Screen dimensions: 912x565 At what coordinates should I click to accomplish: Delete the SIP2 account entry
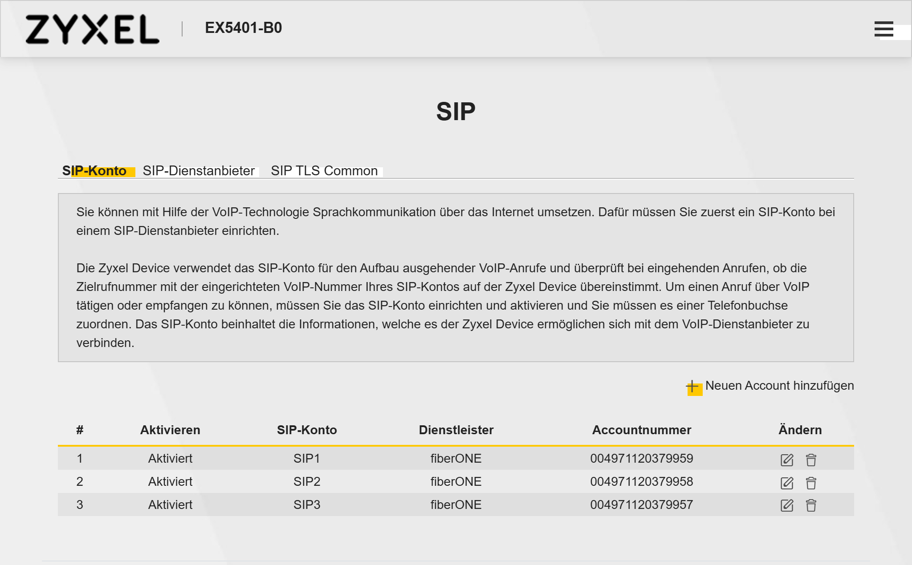[x=811, y=483]
